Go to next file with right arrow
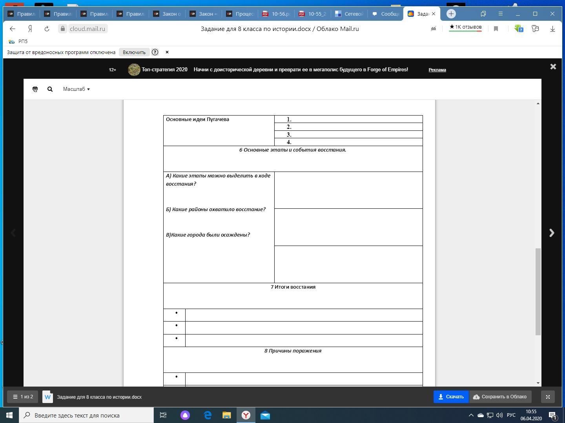The width and height of the screenshot is (565, 423). pos(552,233)
